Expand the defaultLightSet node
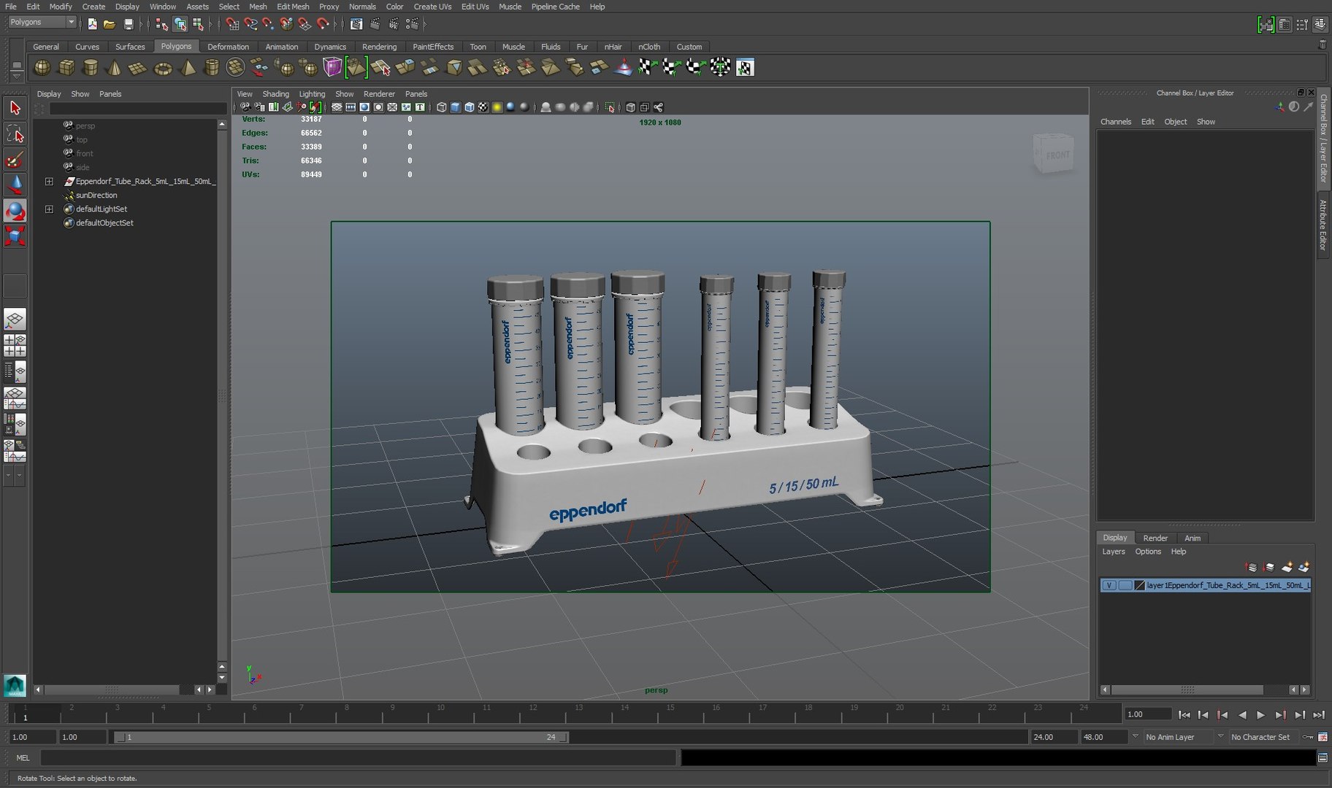Image resolution: width=1332 pixels, height=788 pixels. click(49, 209)
